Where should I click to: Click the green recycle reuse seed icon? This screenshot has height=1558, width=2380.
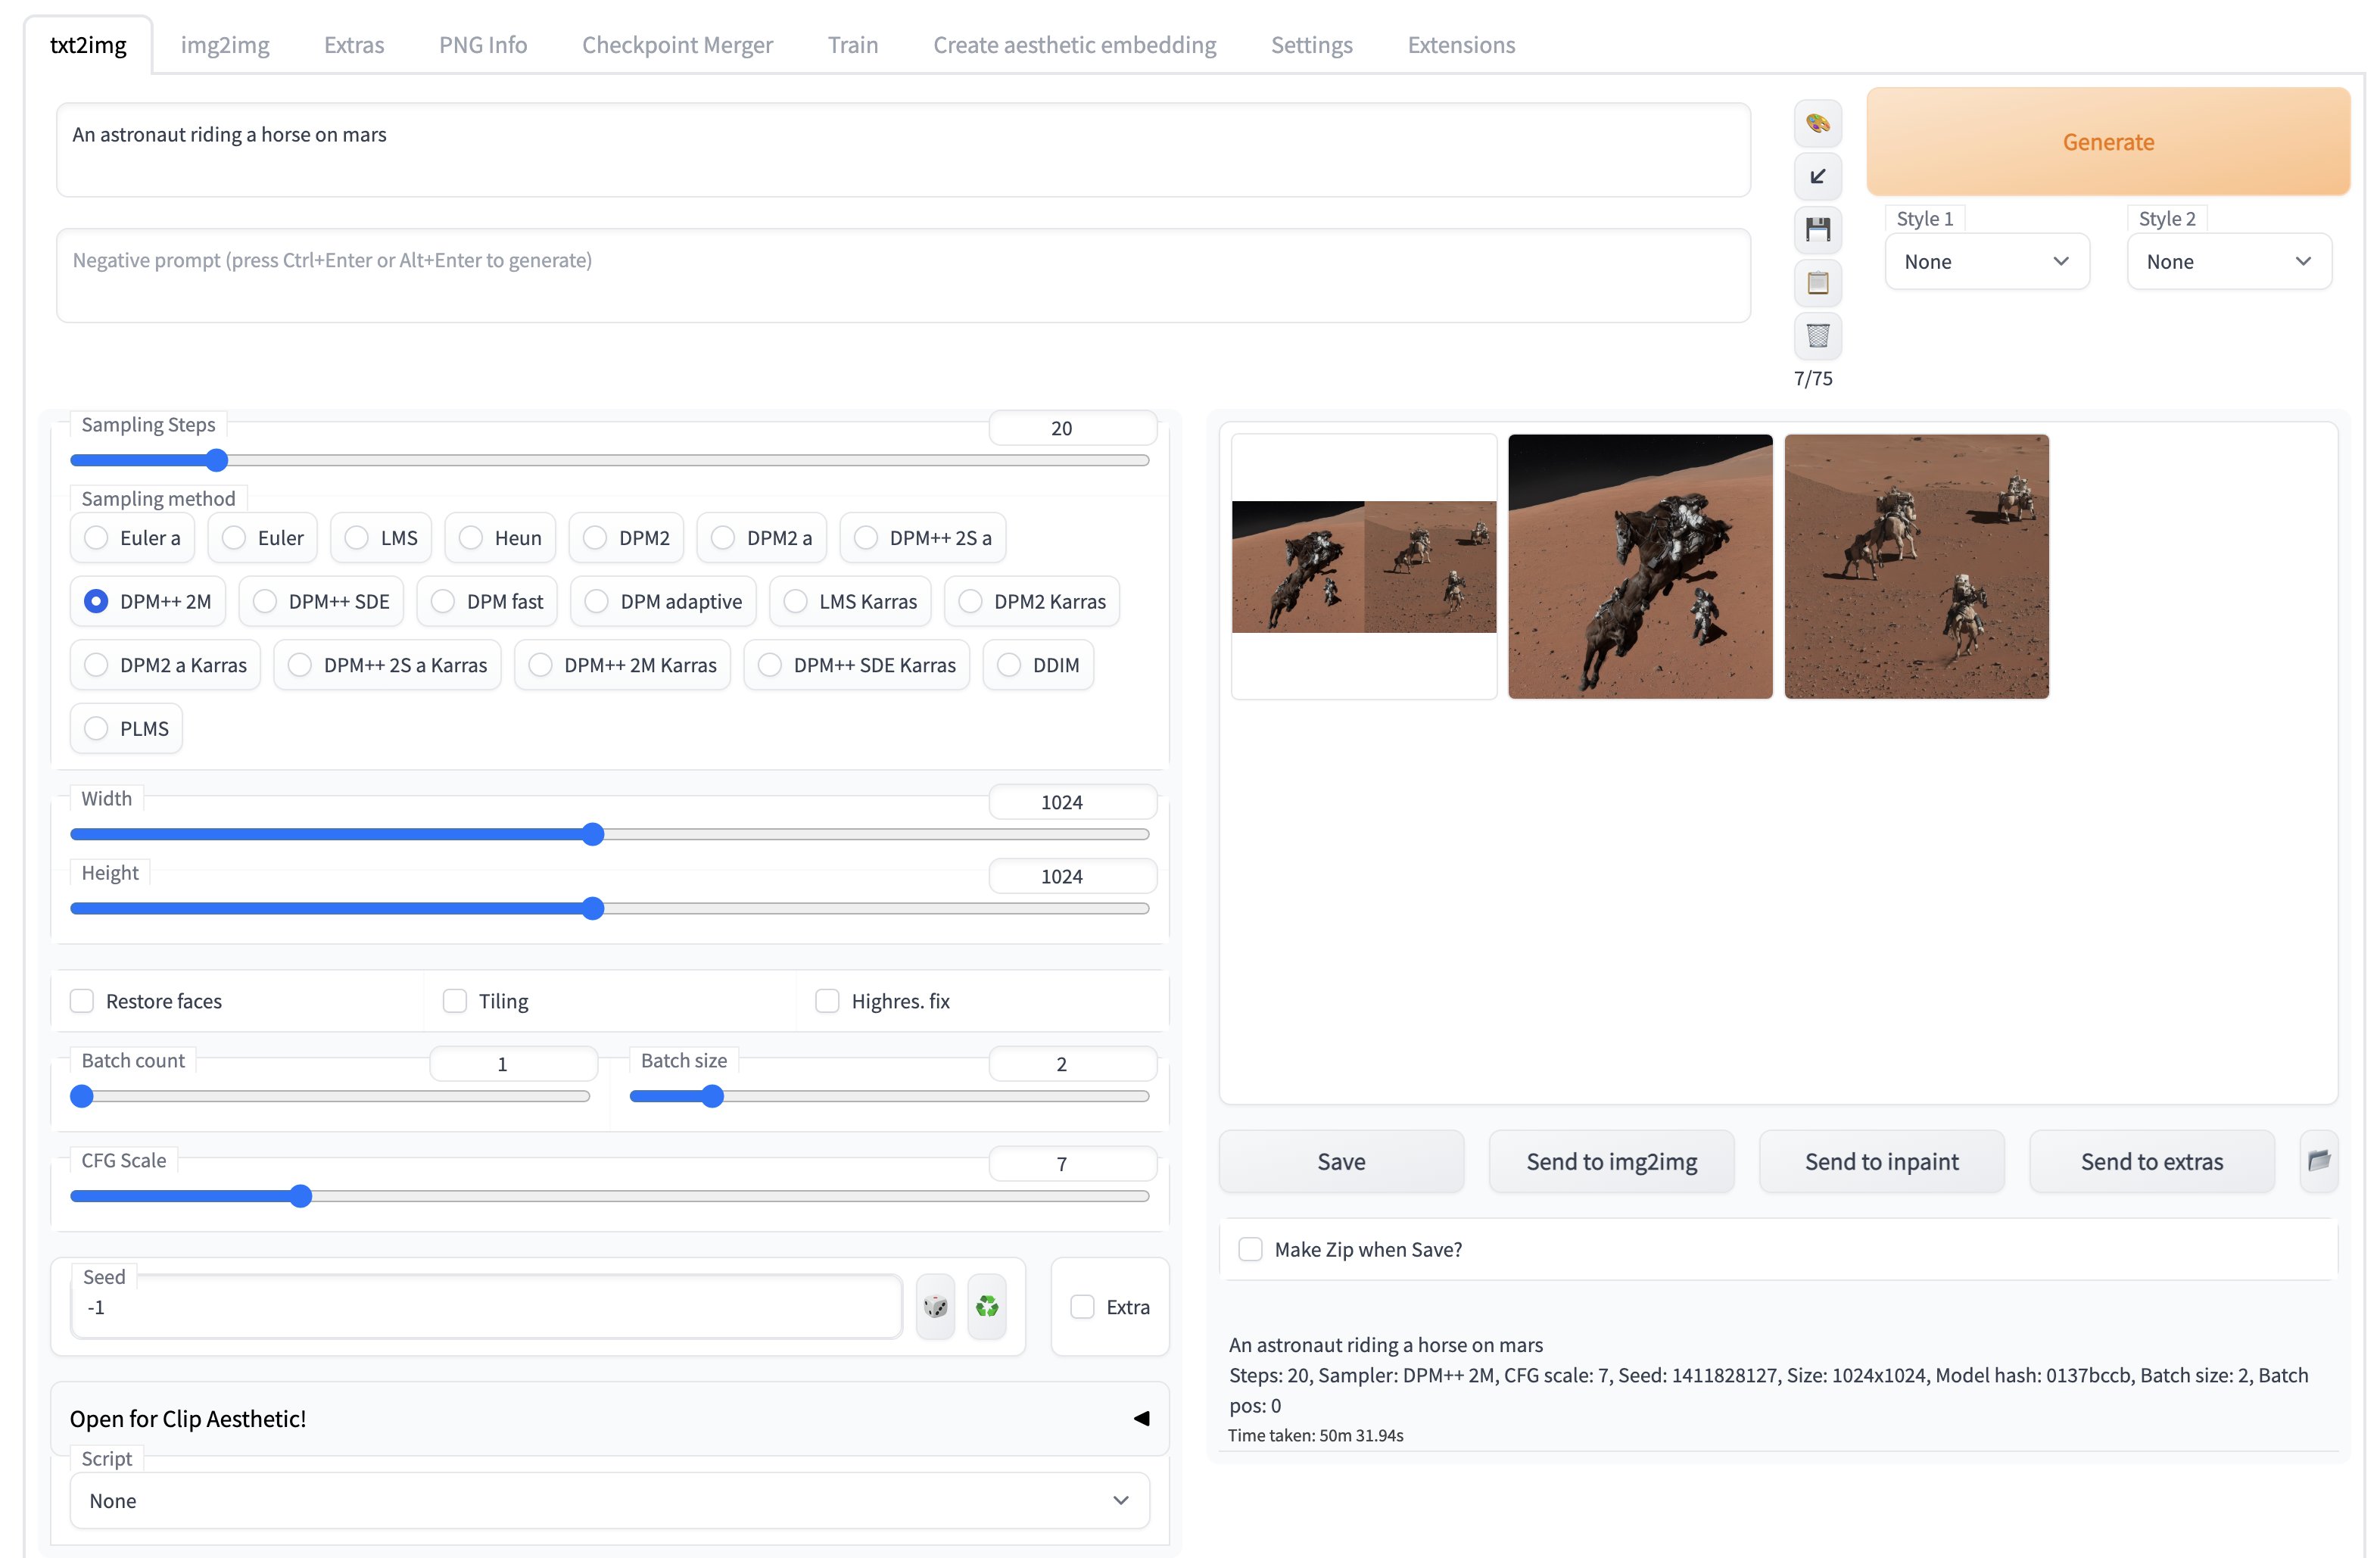click(x=987, y=1306)
